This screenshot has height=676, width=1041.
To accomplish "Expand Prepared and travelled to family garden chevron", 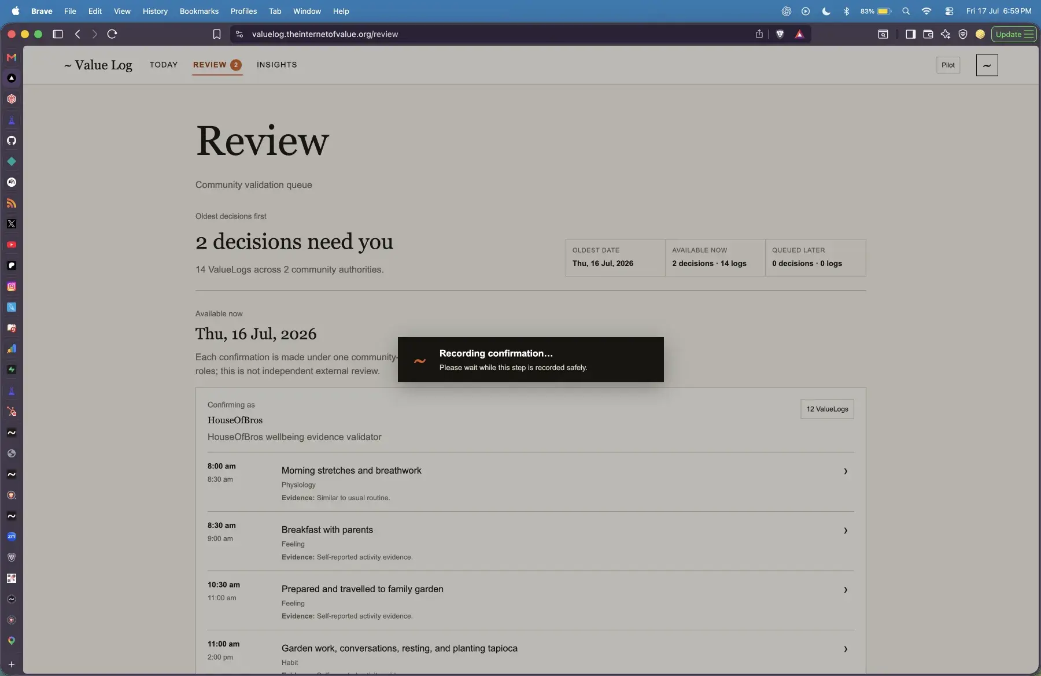I will click(846, 590).
